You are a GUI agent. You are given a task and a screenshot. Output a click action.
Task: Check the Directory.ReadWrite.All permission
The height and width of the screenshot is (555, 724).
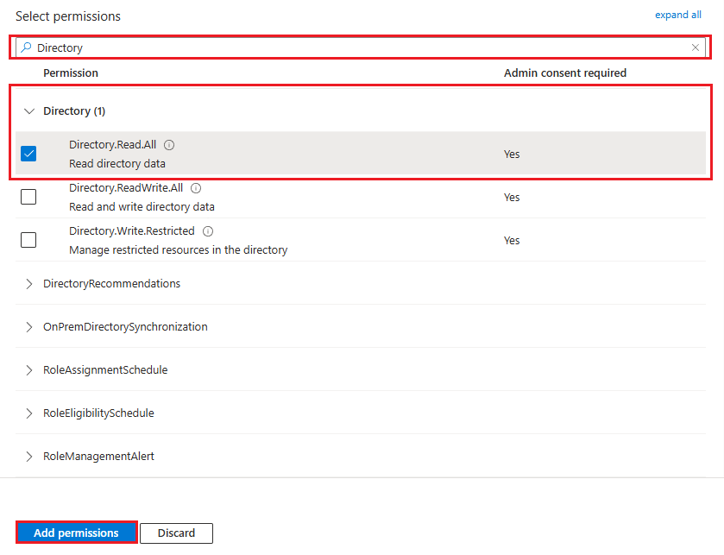click(x=28, y=197)
